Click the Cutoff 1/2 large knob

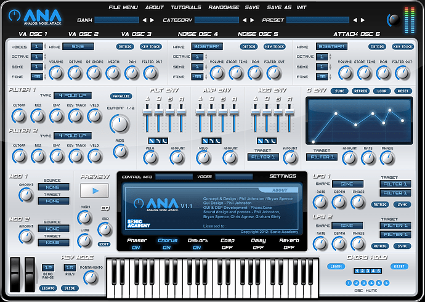[119, 124]
